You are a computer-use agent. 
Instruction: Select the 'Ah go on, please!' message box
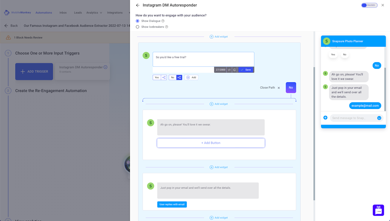pyautogui.click(x=211, y=127)
